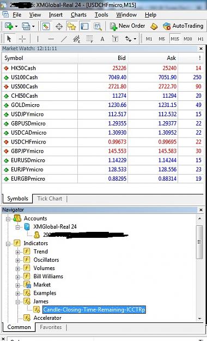Switch to the M1 timeframe

click(x=149, y=39)
